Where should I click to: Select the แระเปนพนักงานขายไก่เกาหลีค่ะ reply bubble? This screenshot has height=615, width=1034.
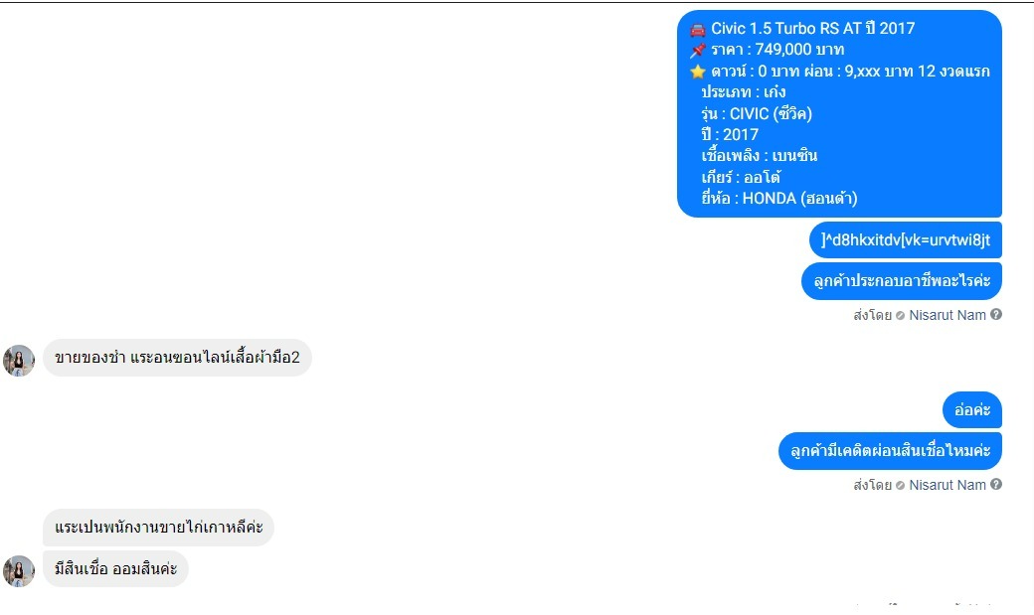click(158, 528)
